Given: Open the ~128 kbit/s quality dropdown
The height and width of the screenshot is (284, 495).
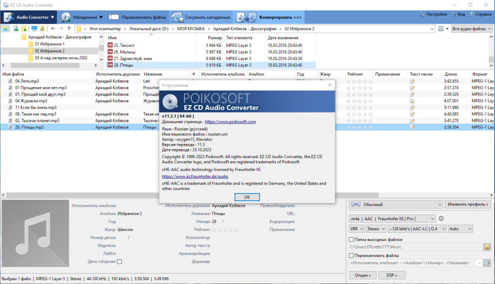Looking at the screenshot, I should click(417, 229).
